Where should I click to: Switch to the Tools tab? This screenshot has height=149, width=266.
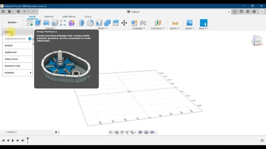[x=88, y=17]
